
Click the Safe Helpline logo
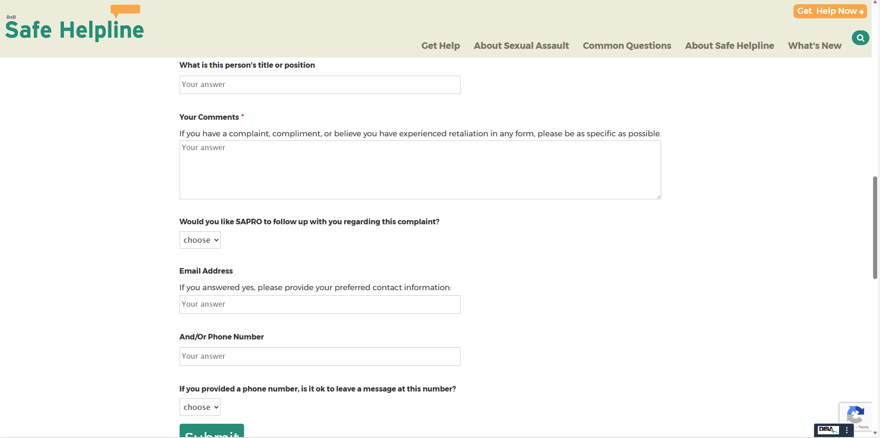[75, 25]
